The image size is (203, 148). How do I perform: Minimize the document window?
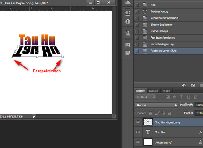click(x=91, y=2)
